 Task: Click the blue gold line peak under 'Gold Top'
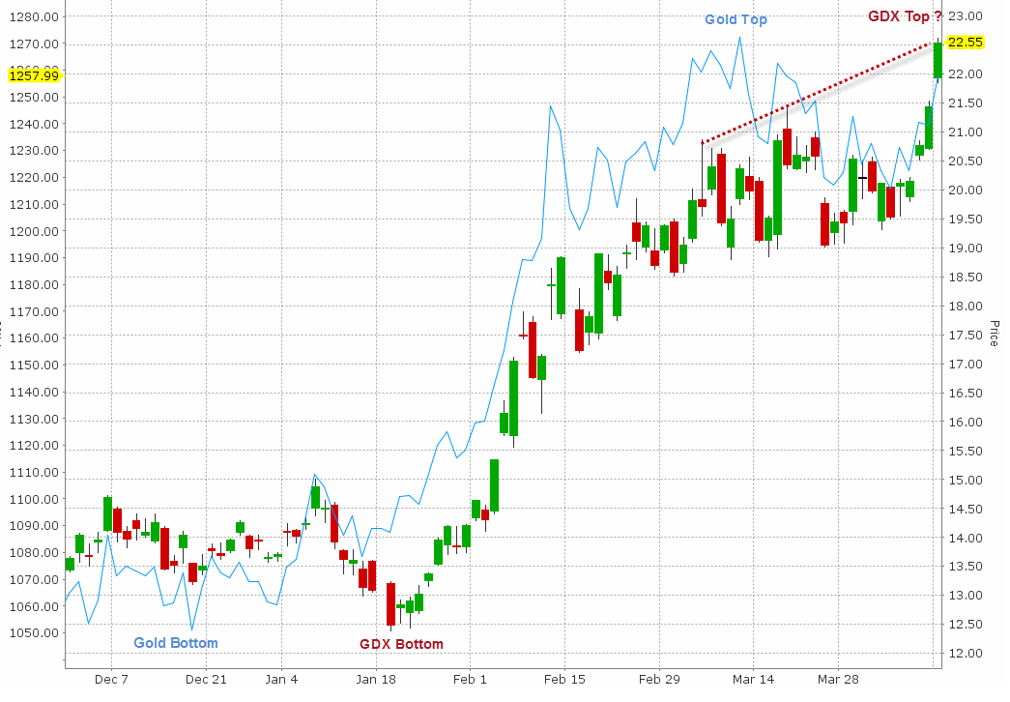point(739,38)
